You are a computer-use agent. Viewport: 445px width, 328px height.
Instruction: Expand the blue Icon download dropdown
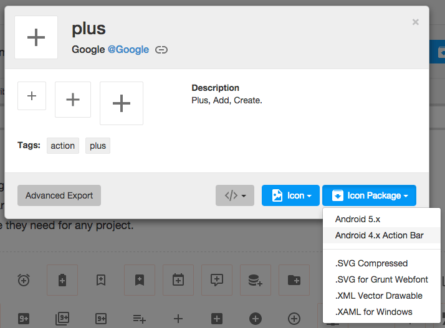tap(290, 195)
